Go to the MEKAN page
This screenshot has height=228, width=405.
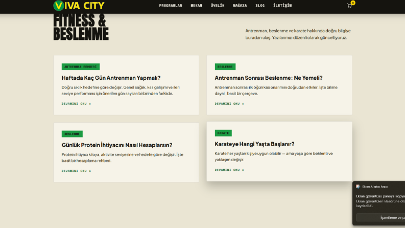point(196,6)
